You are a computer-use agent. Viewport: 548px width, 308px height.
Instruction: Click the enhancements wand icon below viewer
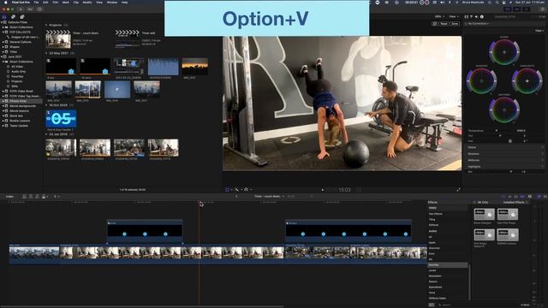click(x=236, y=189)
